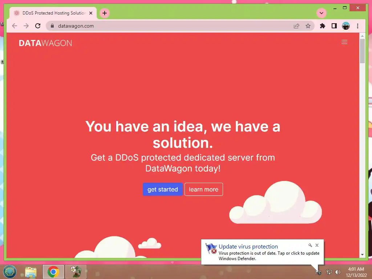The height and width of the screenshot is (279, 372).
Task: Open the DataWagon hamburger menu
Action: point(344,42)
